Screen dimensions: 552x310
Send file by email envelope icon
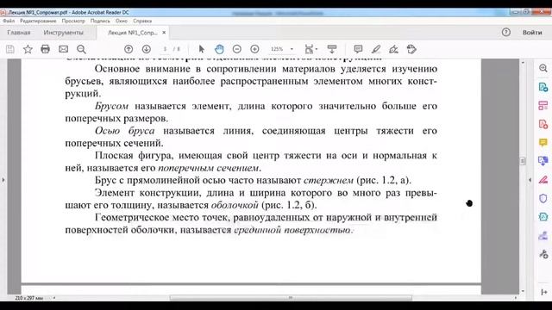[x=63, y=49]
